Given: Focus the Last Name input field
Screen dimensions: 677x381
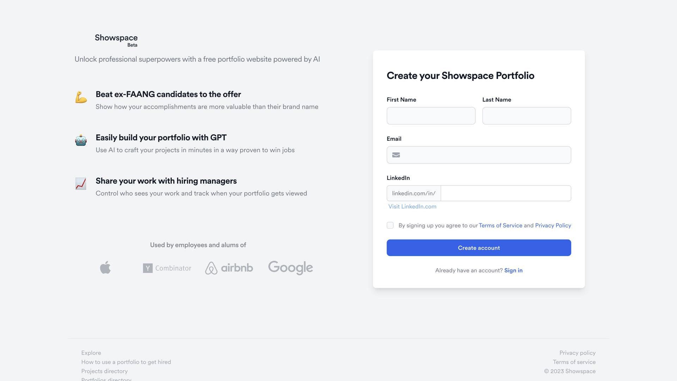Looking at the screenshot, I should [526, 116].
